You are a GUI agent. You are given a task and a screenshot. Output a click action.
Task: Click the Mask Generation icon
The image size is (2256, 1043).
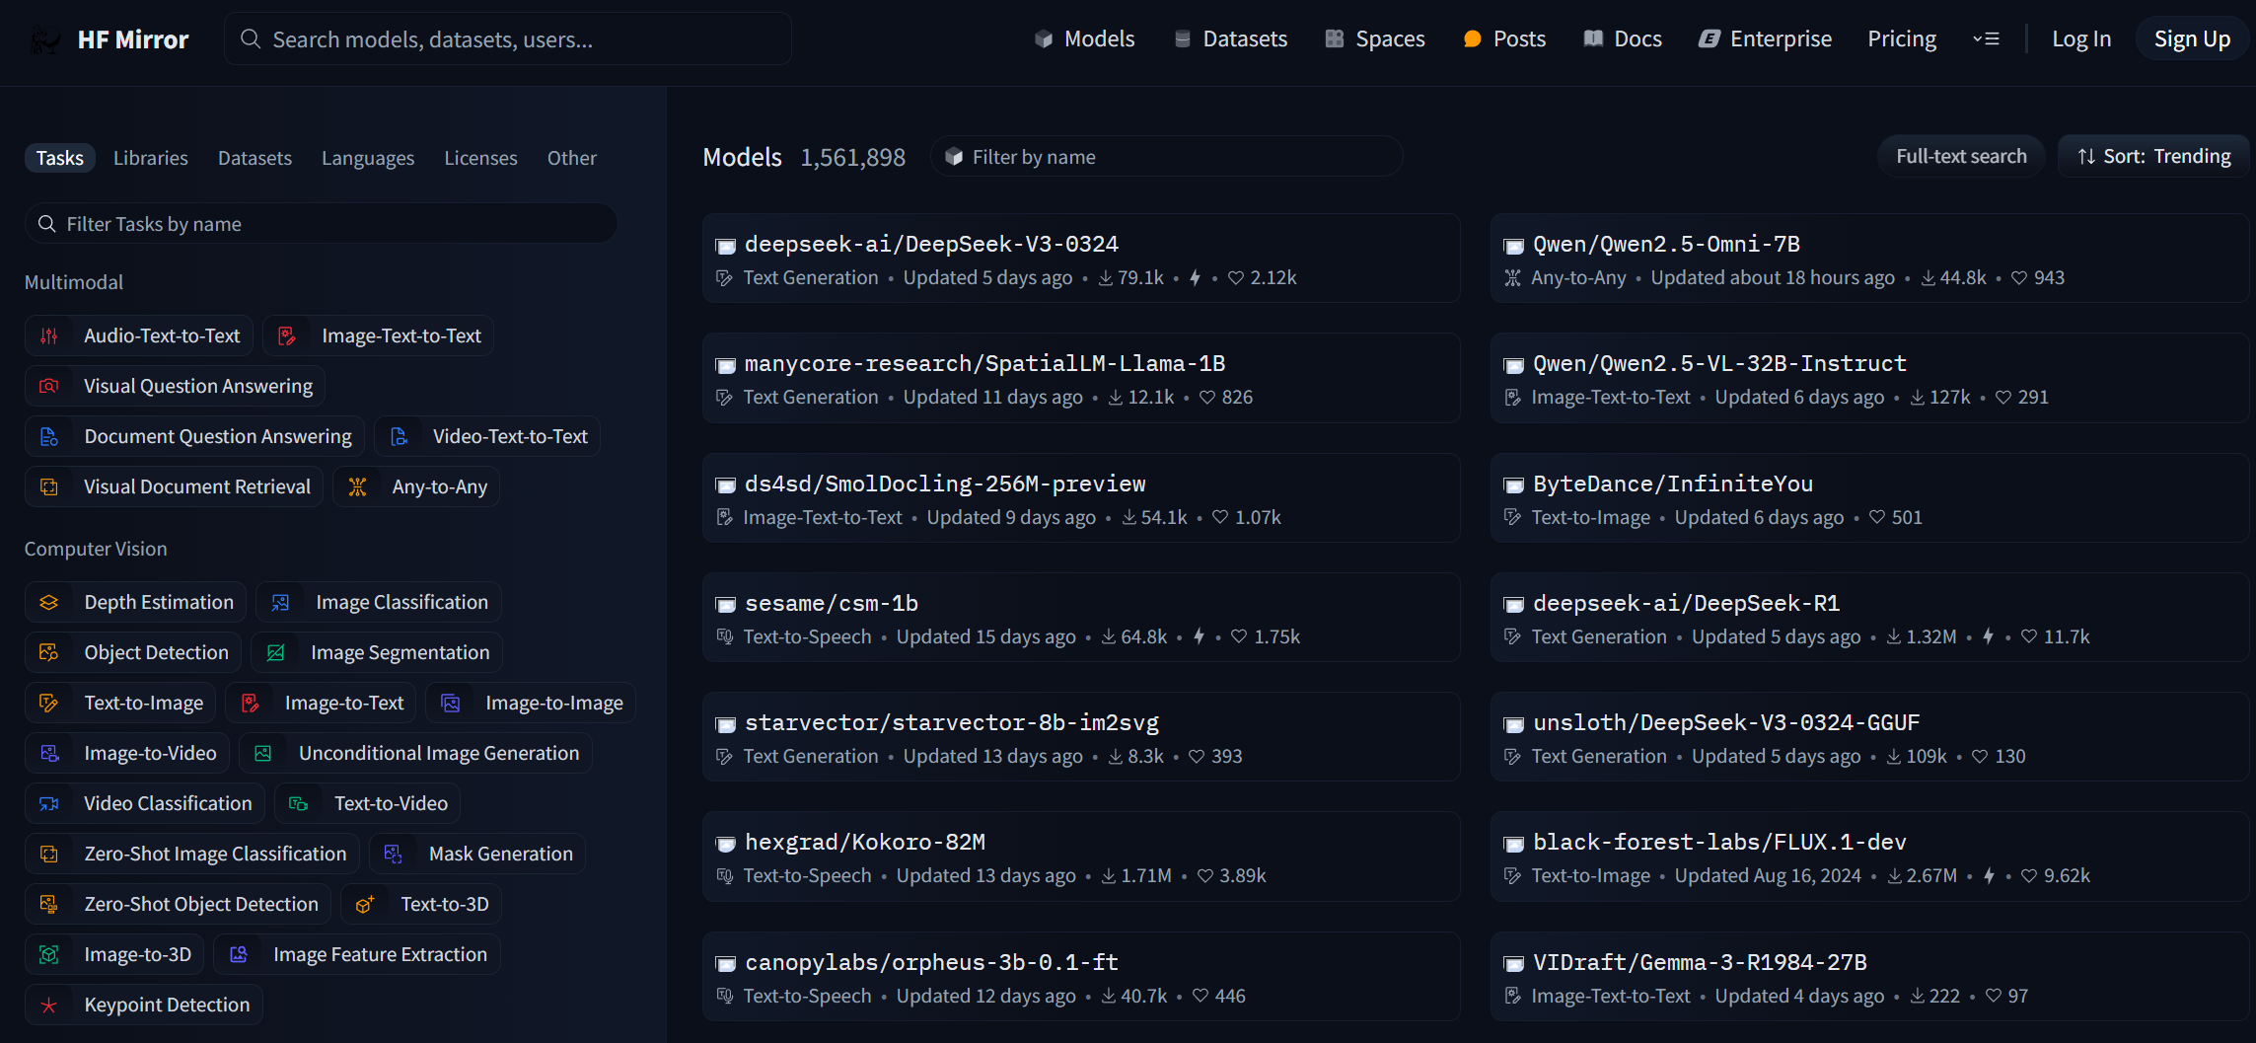(x=393, y=855)
